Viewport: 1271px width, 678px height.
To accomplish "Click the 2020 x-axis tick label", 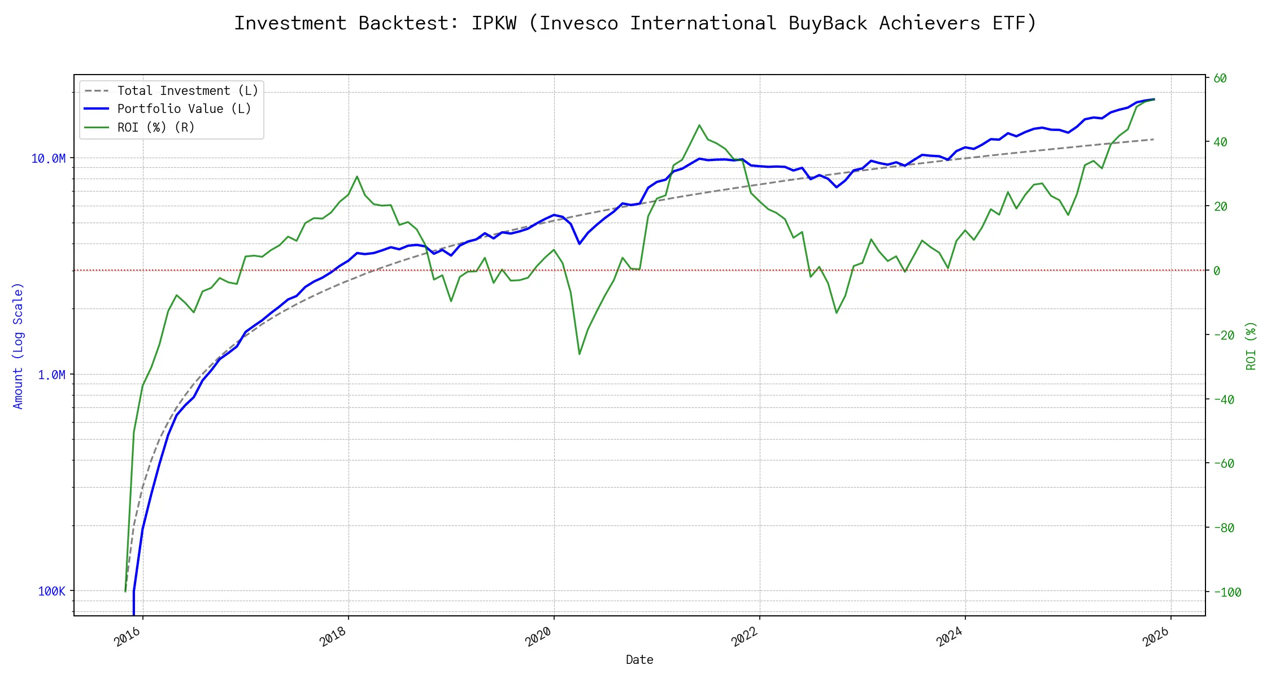I will click(538, 637).
